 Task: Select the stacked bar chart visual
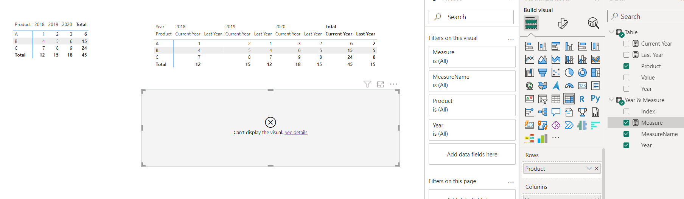point(529,46)
